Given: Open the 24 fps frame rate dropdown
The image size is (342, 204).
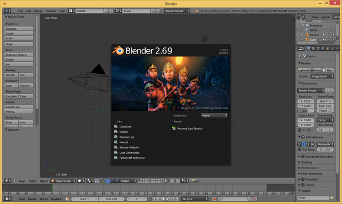Looking at the screenshot, I should click(x=325, y=120).
